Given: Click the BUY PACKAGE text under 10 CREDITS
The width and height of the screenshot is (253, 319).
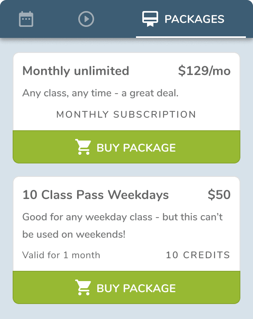Looking at the screenshot, I should pyautogui.click(x=136, y=288).
